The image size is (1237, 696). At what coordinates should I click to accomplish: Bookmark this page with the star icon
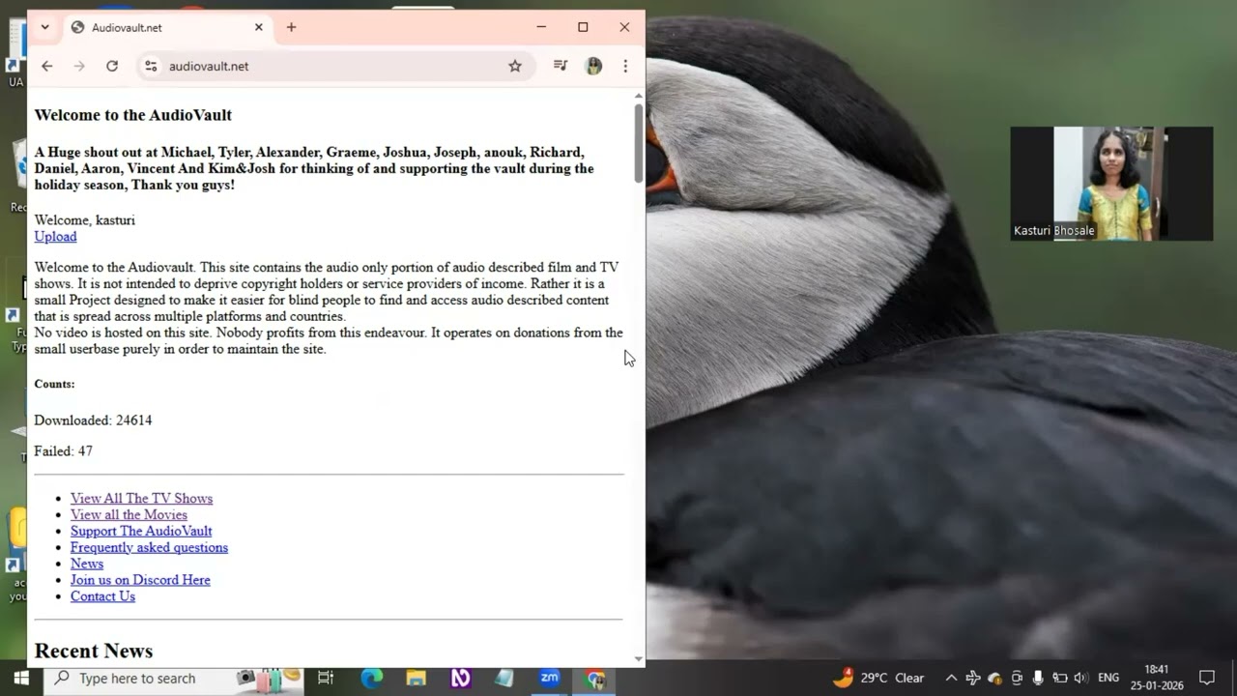tap(515, 66)
